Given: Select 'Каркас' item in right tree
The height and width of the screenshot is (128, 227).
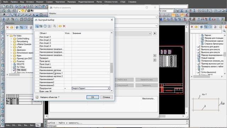Looking at the screenshot, I should tap(208, 35).
